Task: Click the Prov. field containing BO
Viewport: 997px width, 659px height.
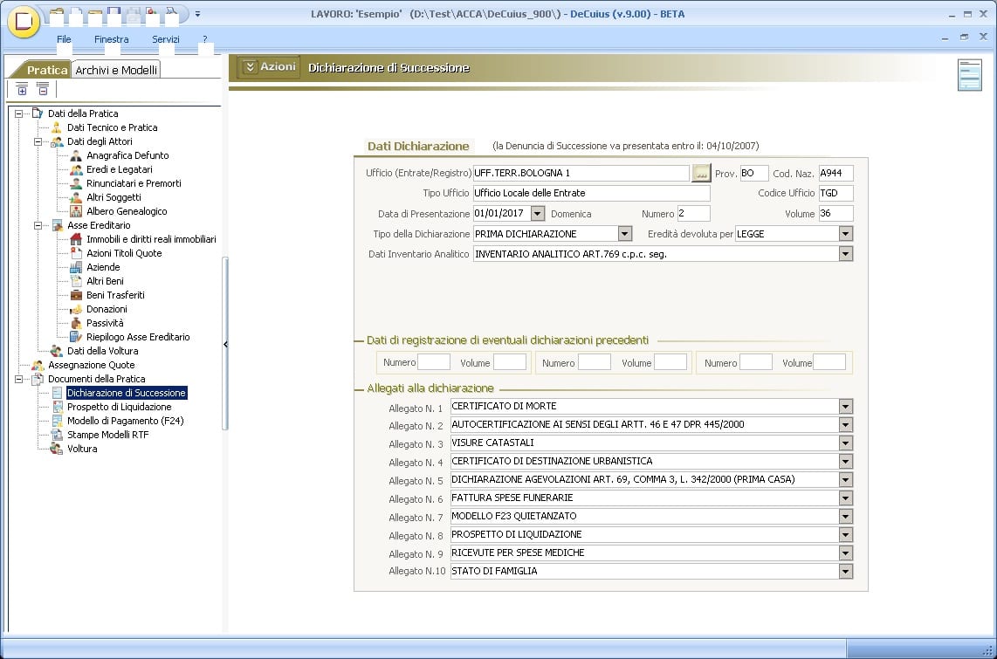Action: pos(754,173)
